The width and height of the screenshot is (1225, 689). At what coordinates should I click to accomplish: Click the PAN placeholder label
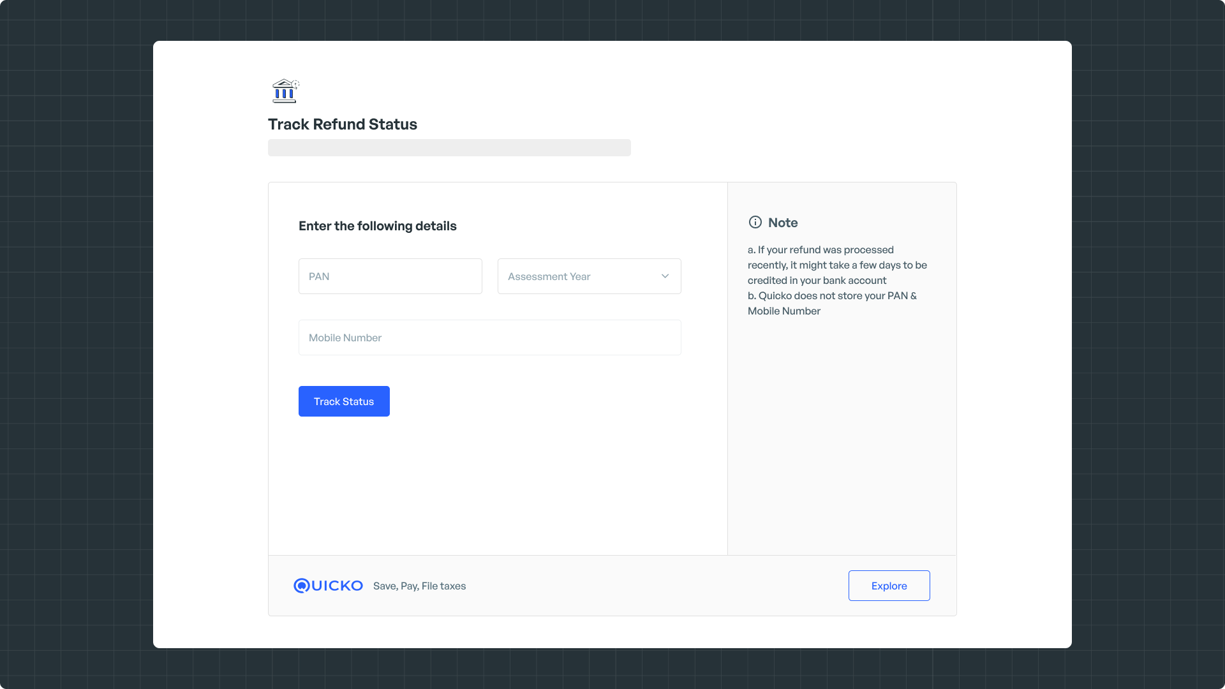[x=319, y=276]
